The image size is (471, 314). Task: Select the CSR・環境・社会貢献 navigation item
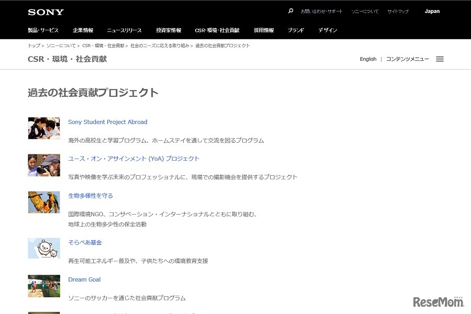coord(217,30)
